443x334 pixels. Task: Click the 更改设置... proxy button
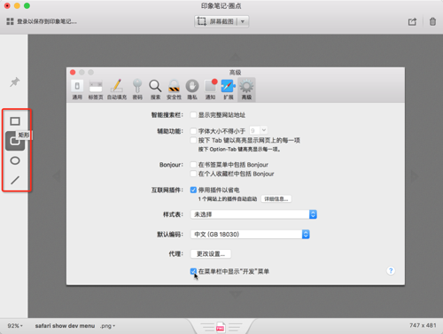tap(211, 254)
